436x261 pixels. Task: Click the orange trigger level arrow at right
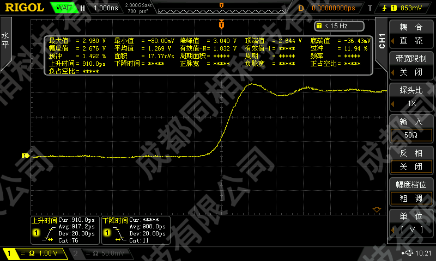[x=376, y=209]
